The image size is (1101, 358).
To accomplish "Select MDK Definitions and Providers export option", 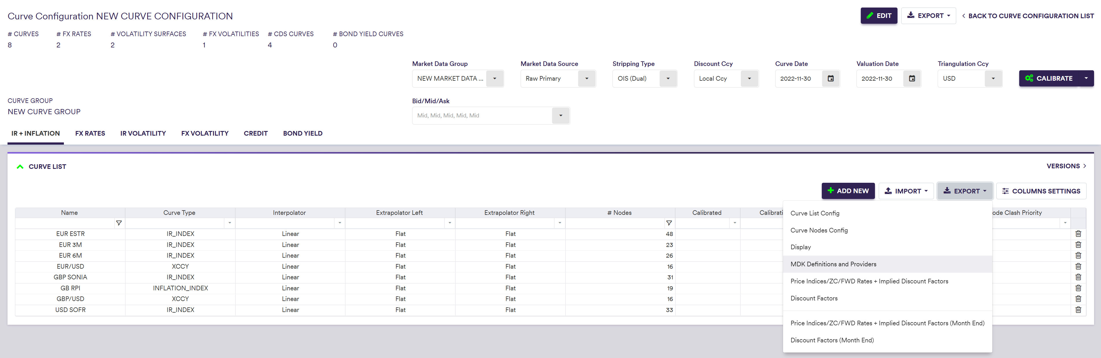I will (x=833, y=264).
